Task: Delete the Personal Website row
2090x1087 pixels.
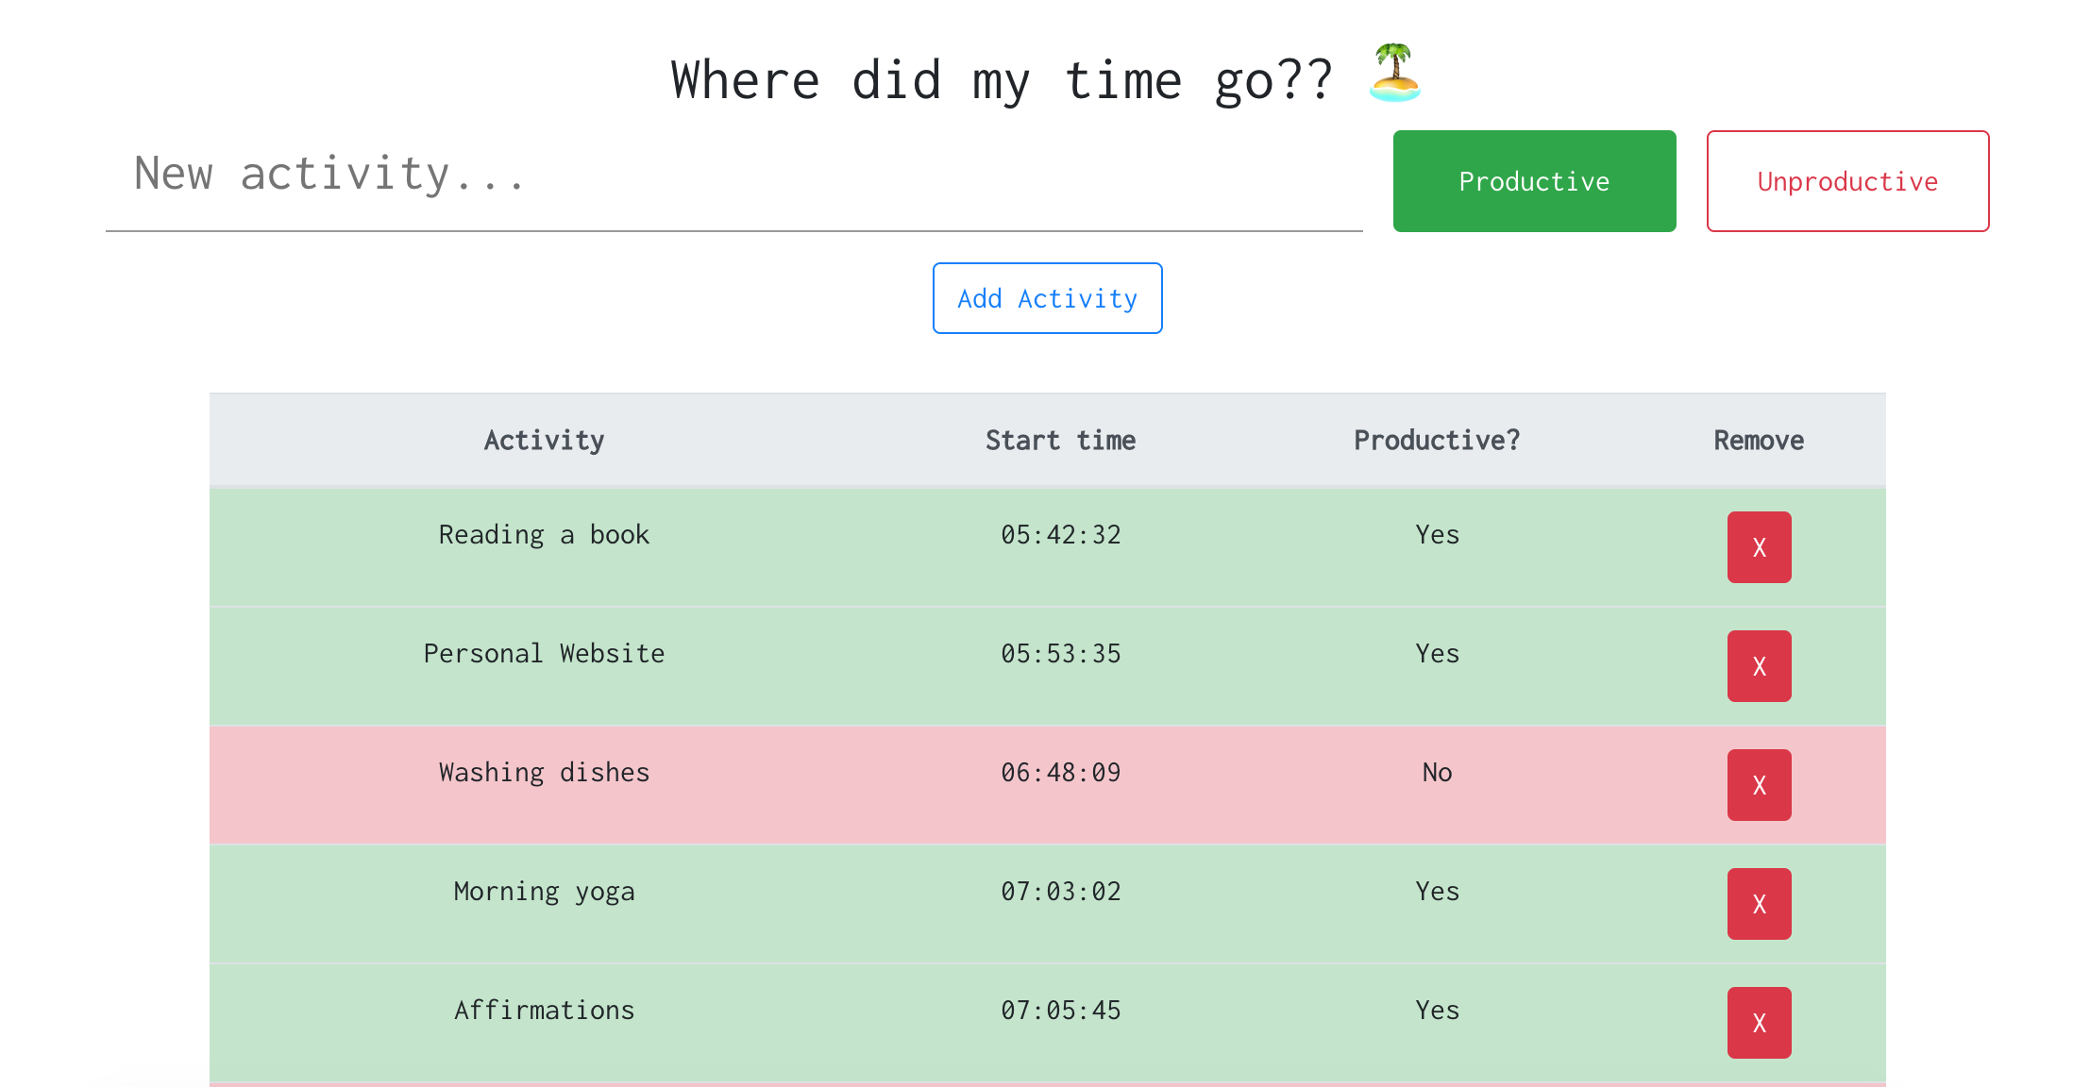Action: 1759,666
